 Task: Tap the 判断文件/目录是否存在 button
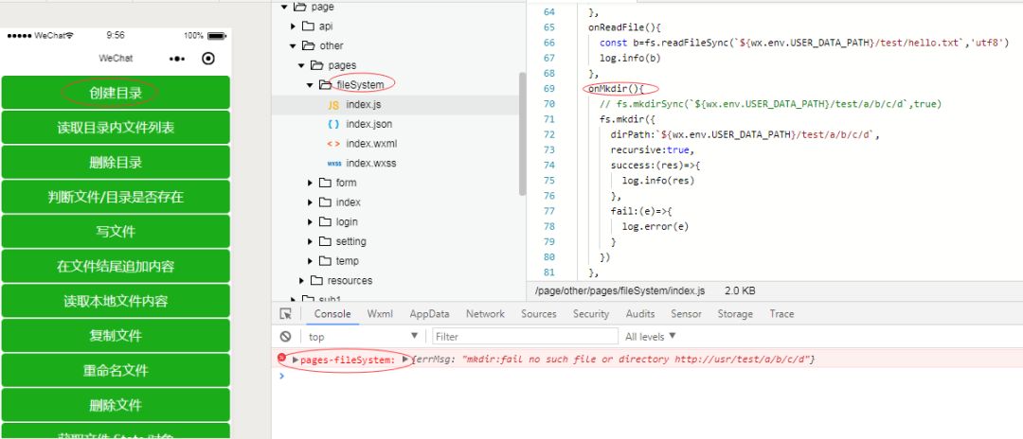click(x=116, y=197)
